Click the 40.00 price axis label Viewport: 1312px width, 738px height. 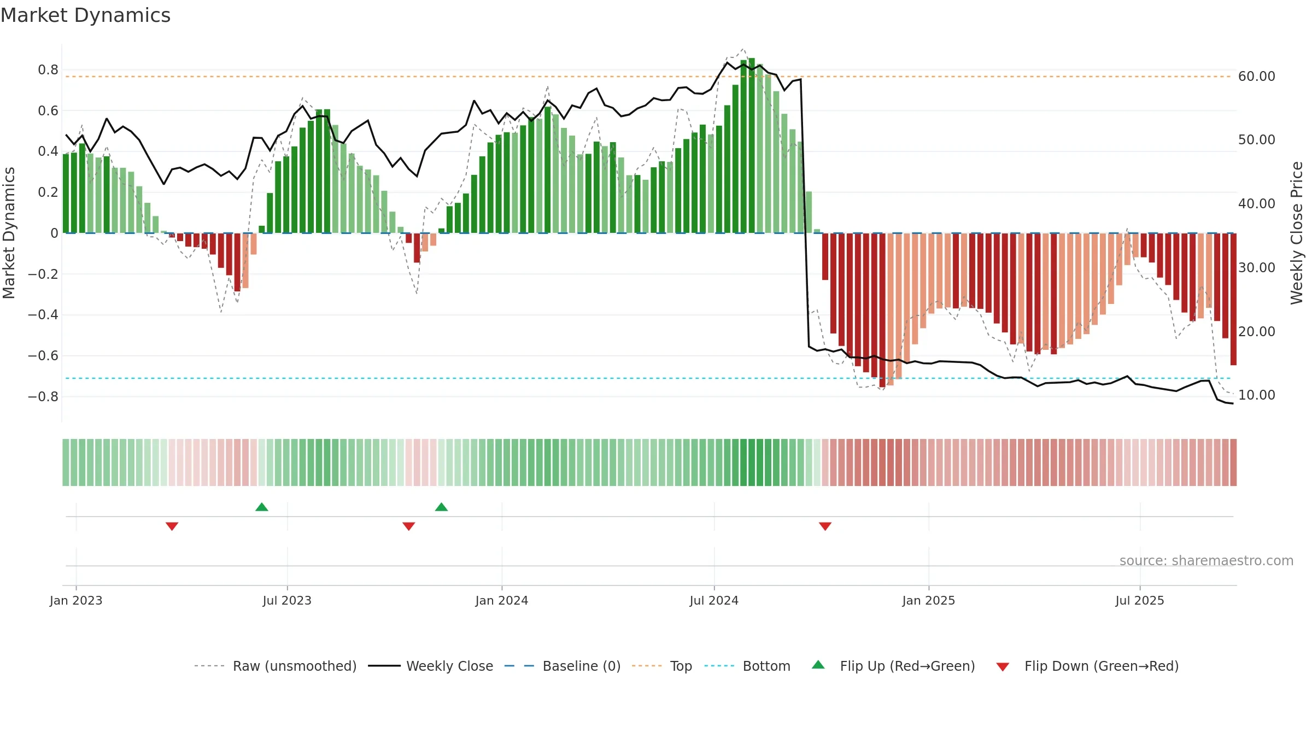click(1257, 203)
